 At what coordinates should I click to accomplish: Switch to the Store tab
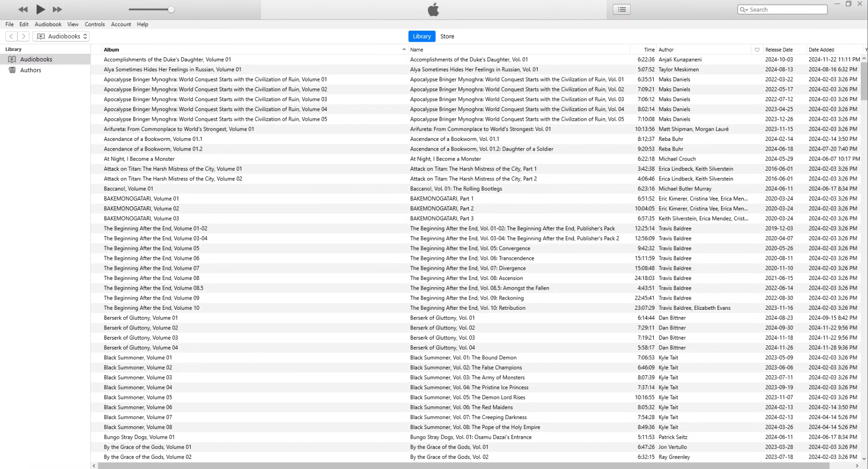click(x=447, y=37)
